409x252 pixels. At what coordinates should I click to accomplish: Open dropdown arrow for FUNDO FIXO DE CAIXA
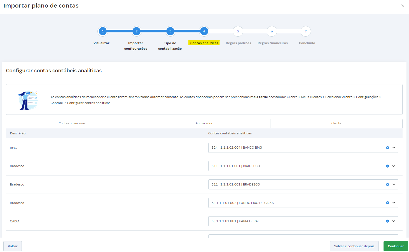[x=394, y=203]
